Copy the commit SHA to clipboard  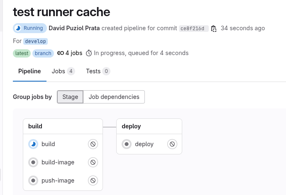[x=214, y=29]
